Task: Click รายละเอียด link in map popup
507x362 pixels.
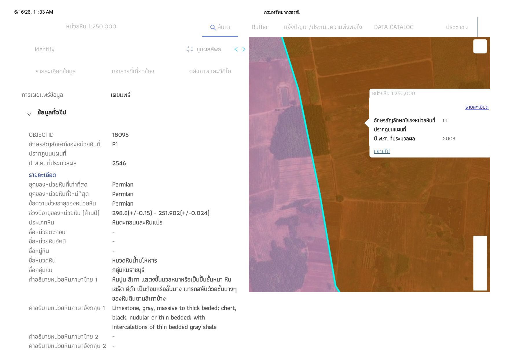Action: coord(477,107)
